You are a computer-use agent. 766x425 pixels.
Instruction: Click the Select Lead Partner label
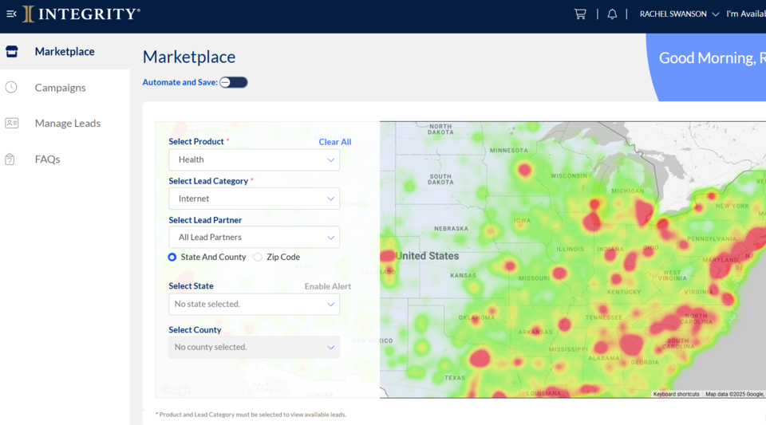pyautogui.click(x=205, y=220)
